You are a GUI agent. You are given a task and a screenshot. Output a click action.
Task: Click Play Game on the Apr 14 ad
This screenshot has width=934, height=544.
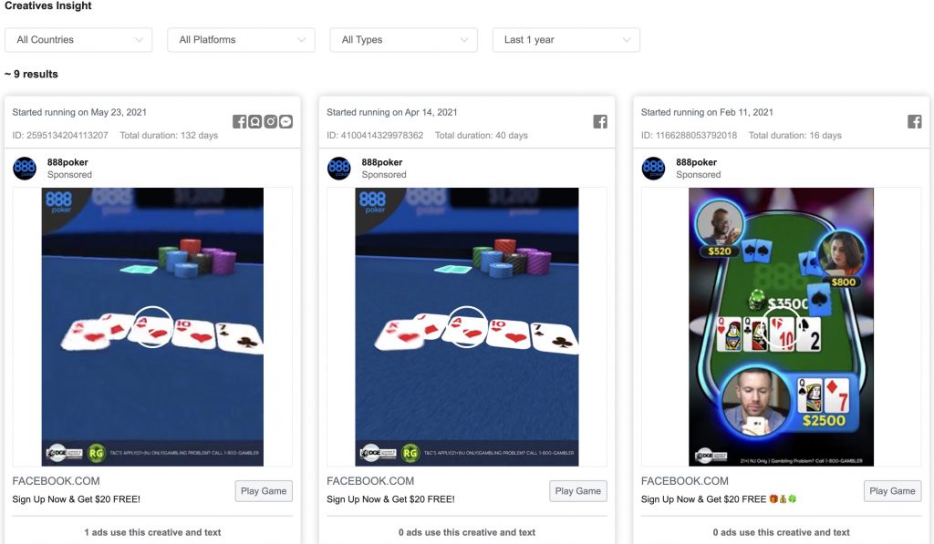pyautogui.click(x=577, y=491)
